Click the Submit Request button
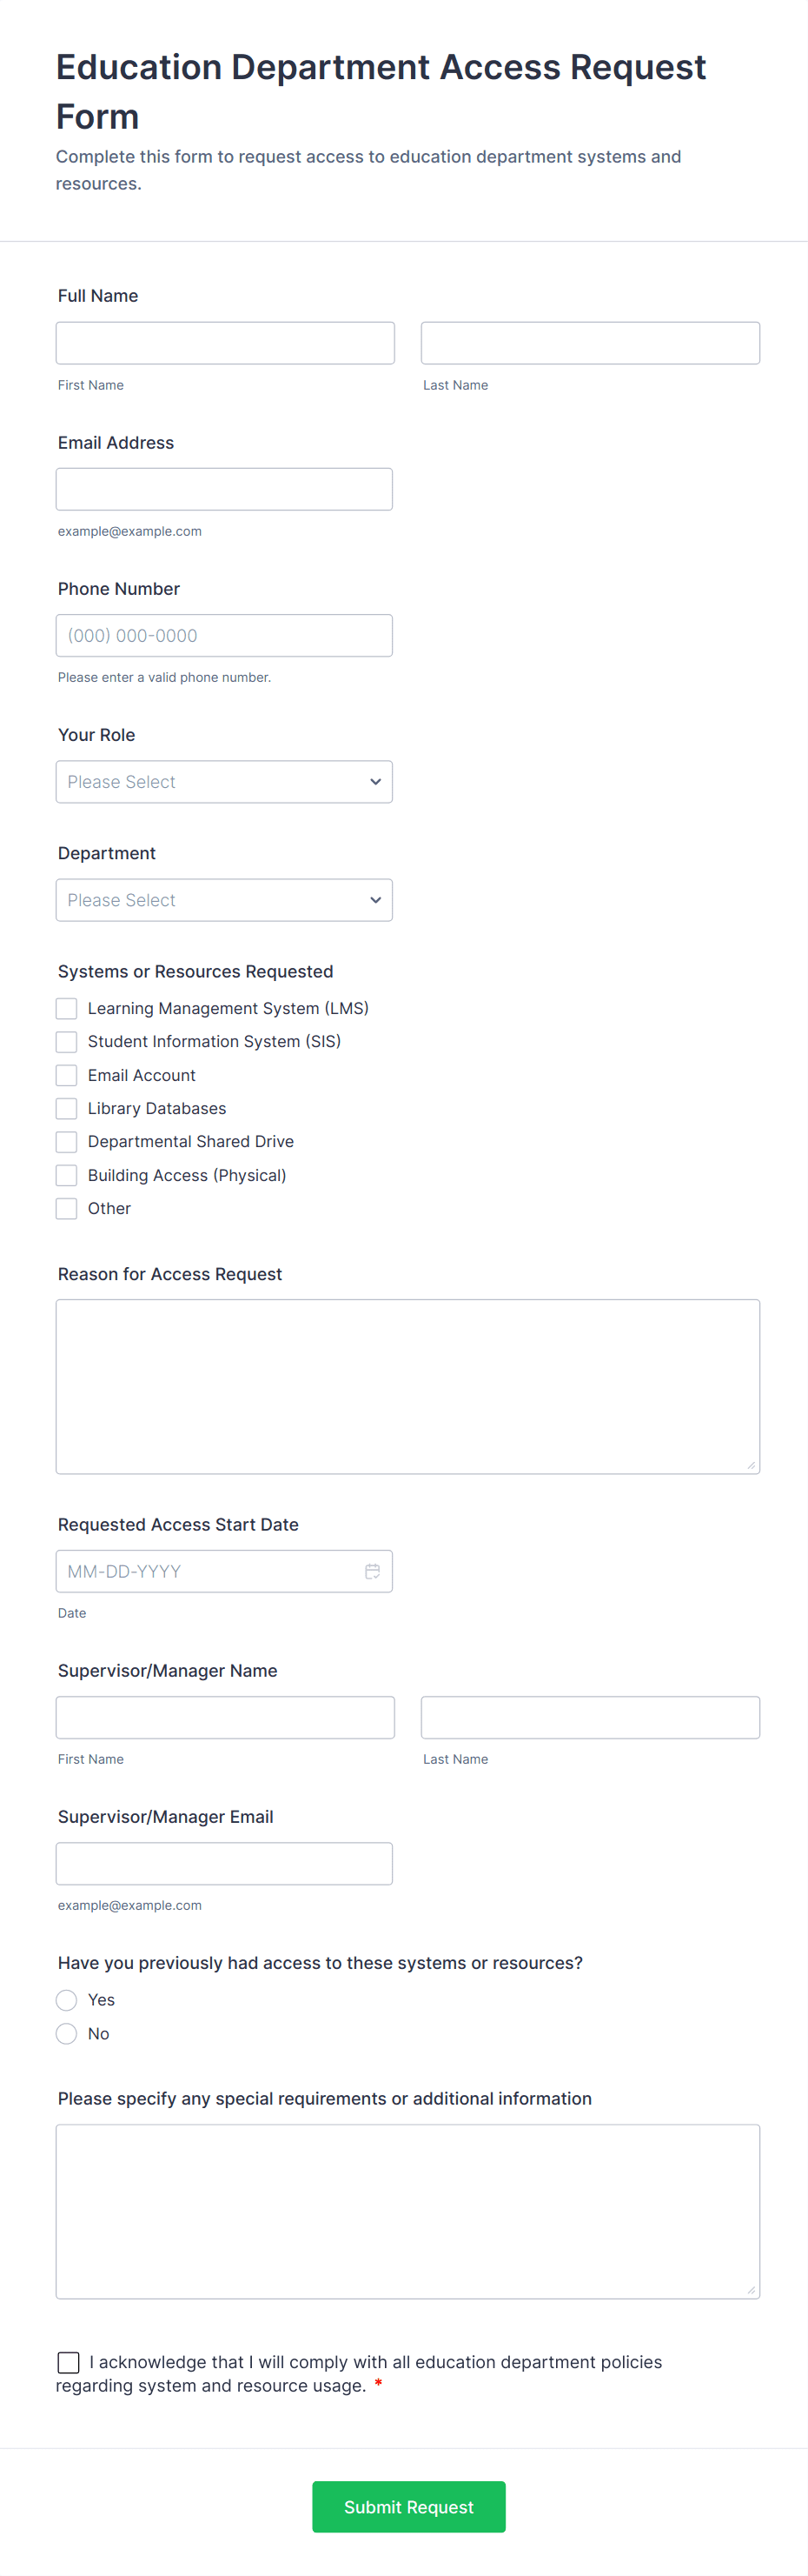This screenshot has width=808, height=2576. pyautogui.click(x=408, y=2506)
